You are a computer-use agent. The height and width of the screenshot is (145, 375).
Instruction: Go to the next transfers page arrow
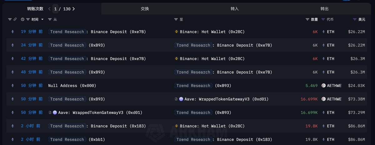click(73, 9)
